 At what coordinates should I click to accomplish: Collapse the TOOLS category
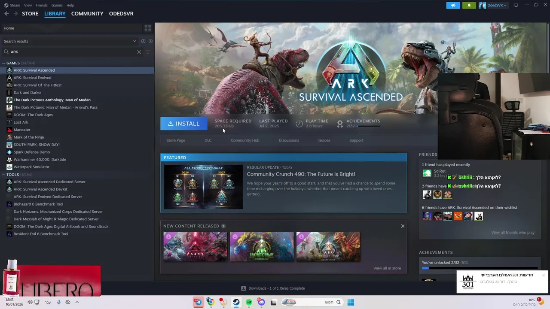point(4,175)
